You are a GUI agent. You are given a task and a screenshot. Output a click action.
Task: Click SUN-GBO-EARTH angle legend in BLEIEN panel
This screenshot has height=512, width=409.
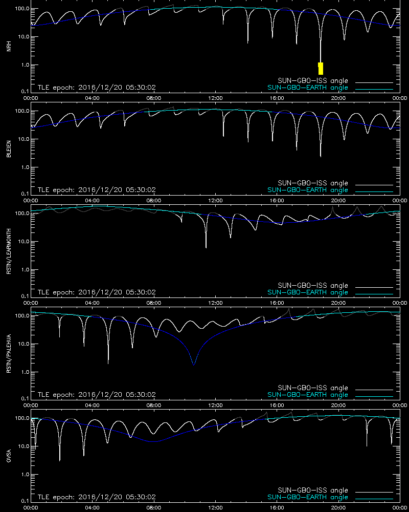coord(308,190)
